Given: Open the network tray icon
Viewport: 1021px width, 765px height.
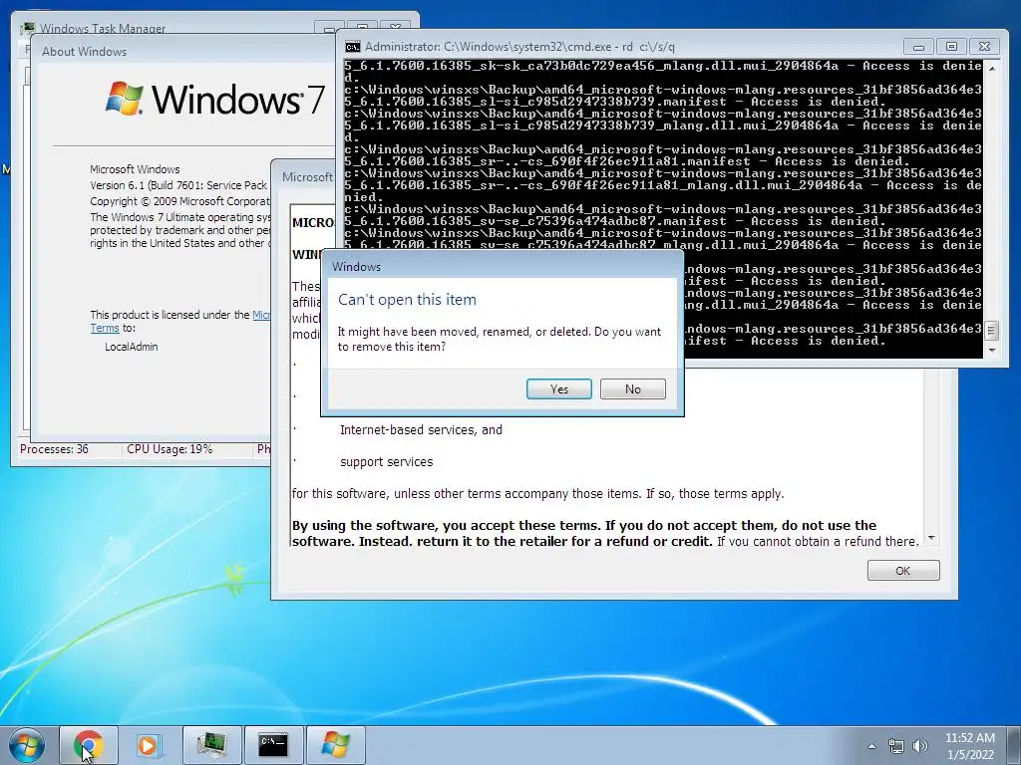Looking at the screenshot, I should [x=896, y=746].
